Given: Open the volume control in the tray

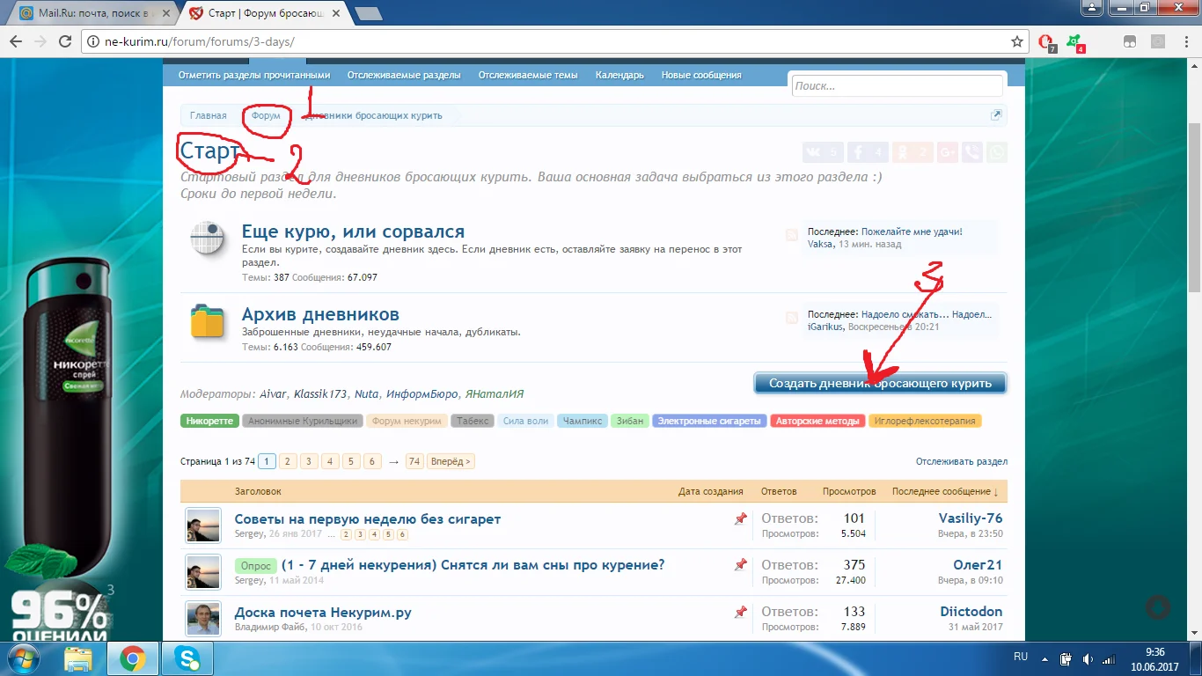Looking at the screenshot, I should pyautogui.click(x=1087, y=658).
